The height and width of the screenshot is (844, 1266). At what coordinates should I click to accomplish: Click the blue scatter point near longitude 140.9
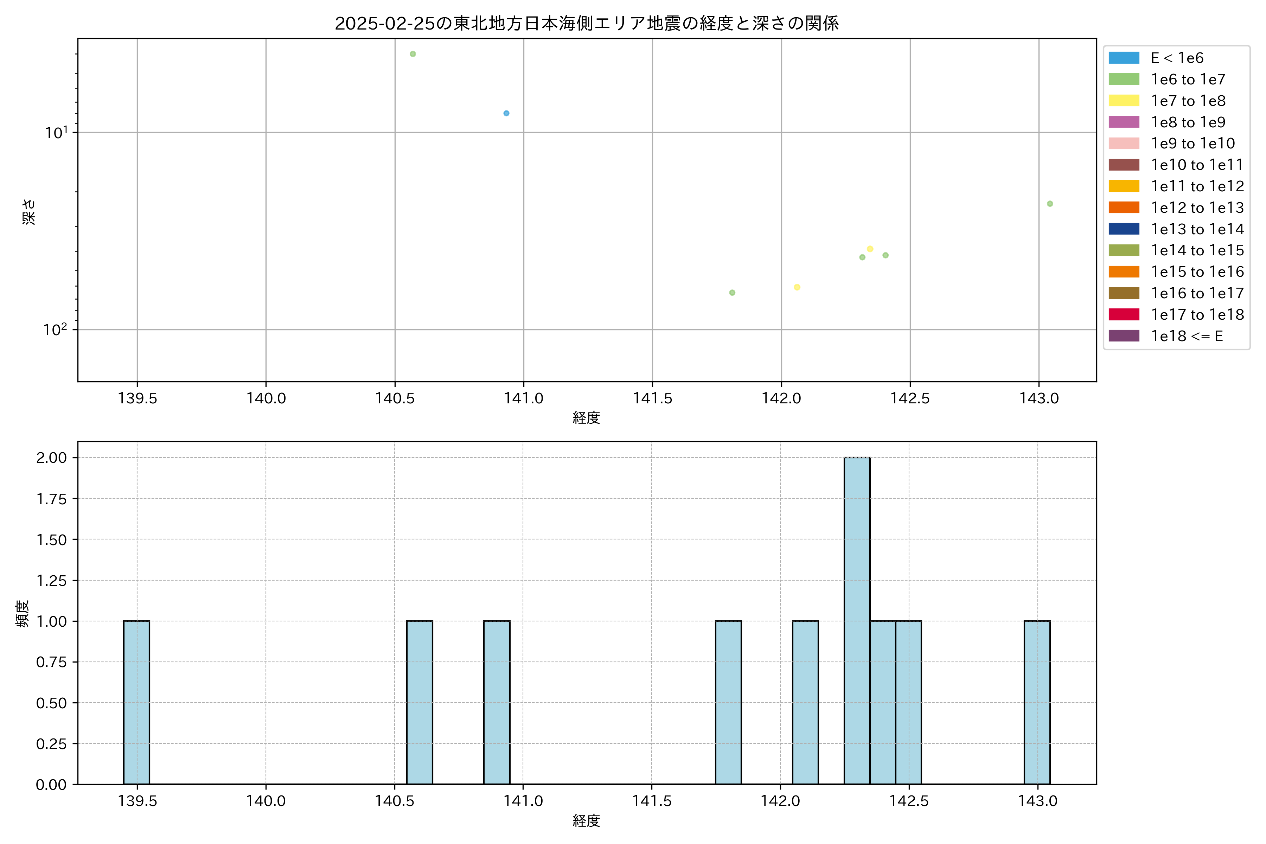[x=506, y=113]
